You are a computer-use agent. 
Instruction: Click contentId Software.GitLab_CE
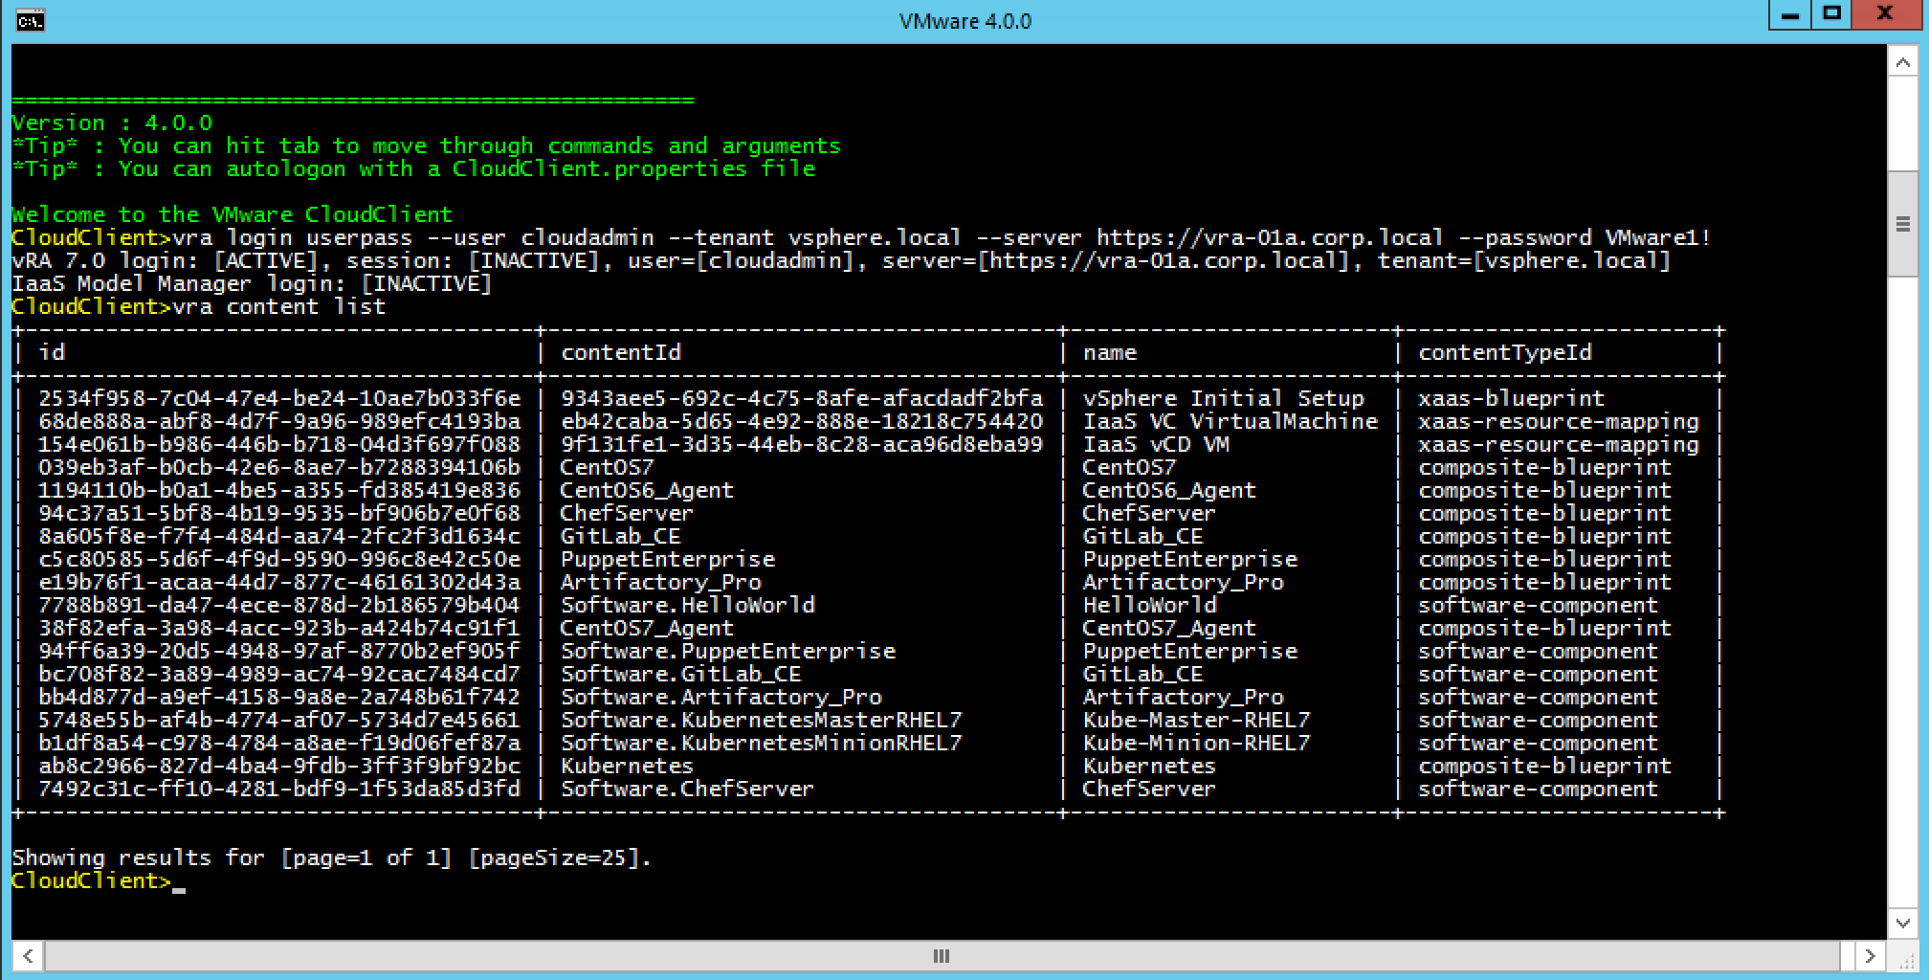pyautogui.click(x=681, y=674)
